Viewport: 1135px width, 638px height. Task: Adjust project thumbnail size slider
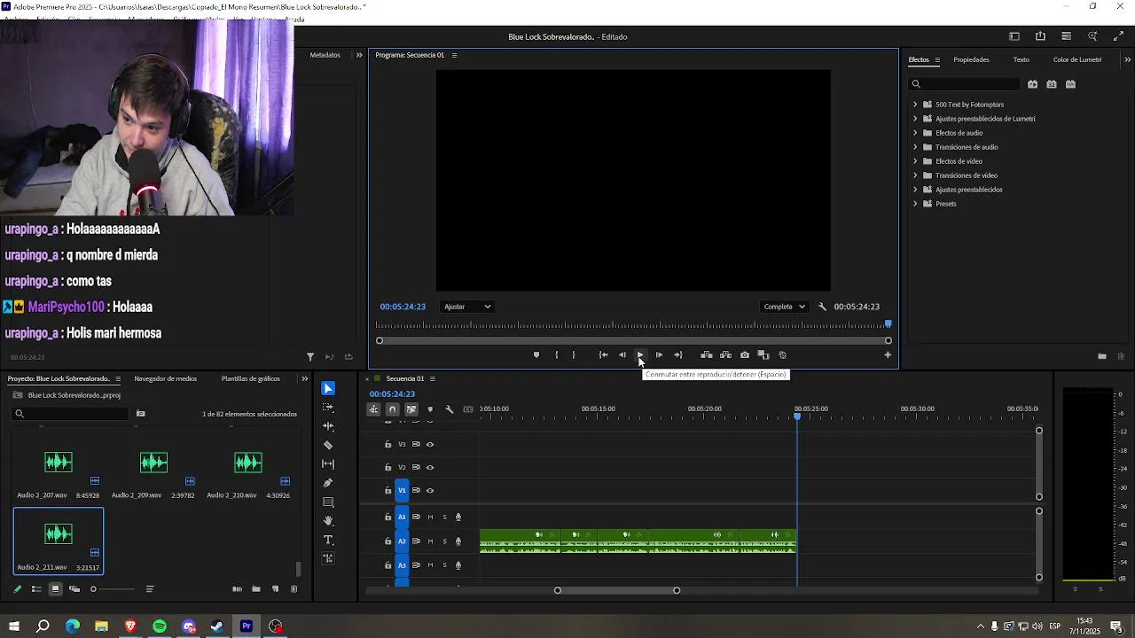pyautogui.click(x=113, y=589)
